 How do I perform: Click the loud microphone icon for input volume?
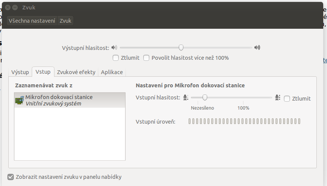(x=277, y=98)
